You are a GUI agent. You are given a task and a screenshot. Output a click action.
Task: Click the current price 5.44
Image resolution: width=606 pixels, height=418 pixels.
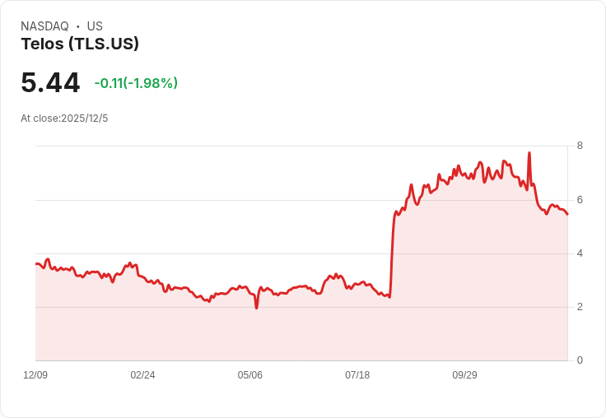click(x=50, y=83)
